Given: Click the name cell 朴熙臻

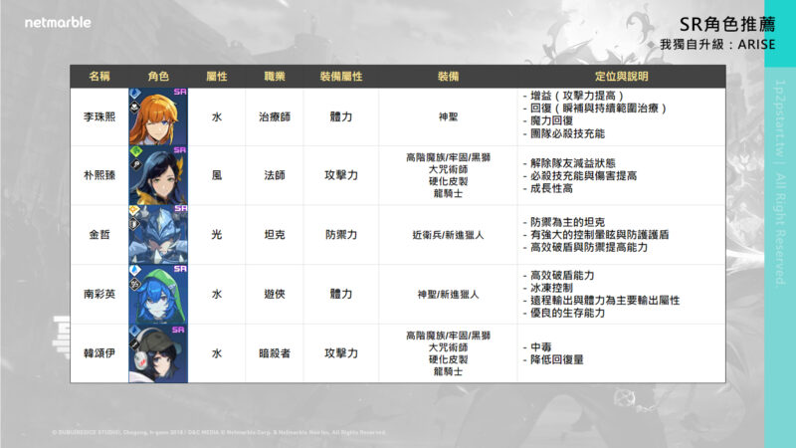Looking at the screenshot, I should click(99, 176).
